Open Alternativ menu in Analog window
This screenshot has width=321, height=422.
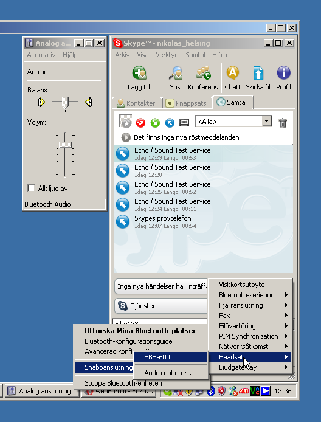click(41, 55)
